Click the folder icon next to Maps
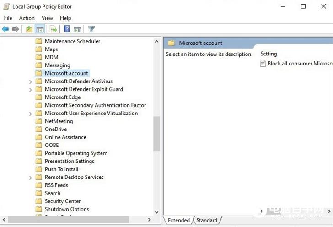Image resolution: width=333 pixels, height=227 pixels. point(38,49)
